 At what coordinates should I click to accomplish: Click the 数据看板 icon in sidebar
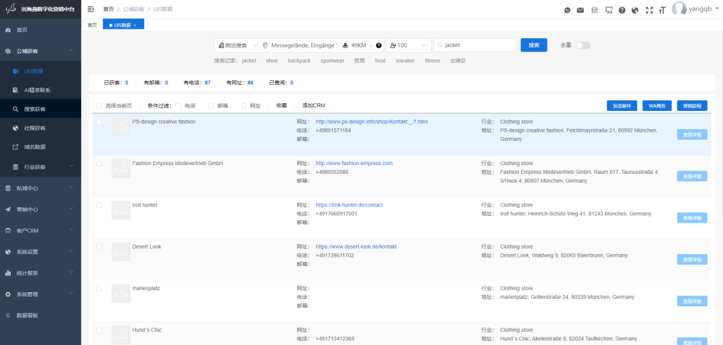(x=7, y=316)
